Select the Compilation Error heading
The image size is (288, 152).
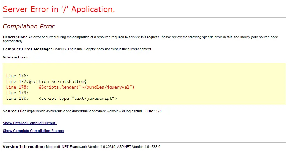pos(28,27)
